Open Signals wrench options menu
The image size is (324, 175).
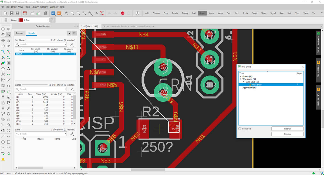[72, 89]
